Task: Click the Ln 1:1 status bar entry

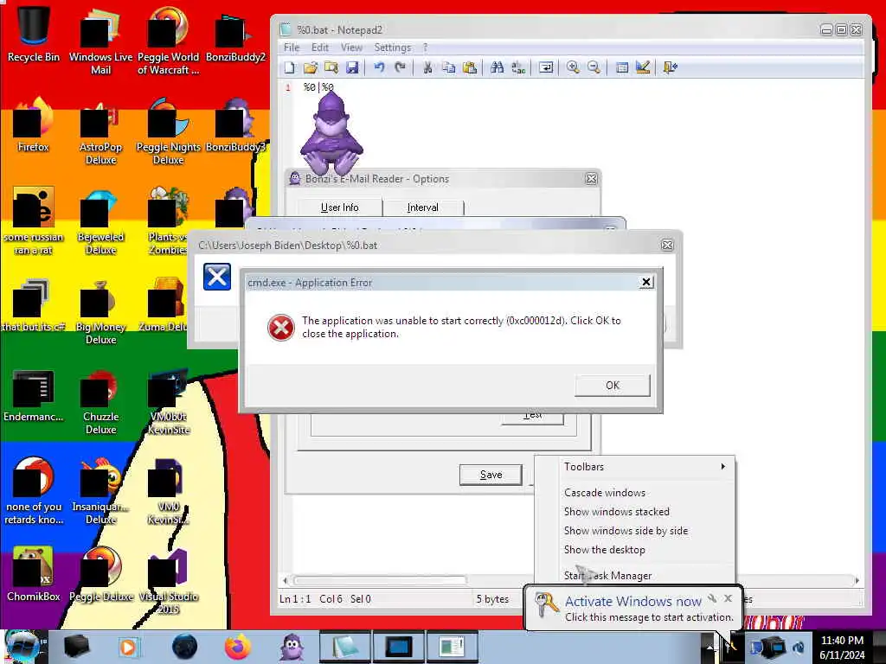Action: [295, 599]
